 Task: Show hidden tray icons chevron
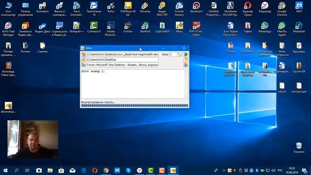pos(224,171)
